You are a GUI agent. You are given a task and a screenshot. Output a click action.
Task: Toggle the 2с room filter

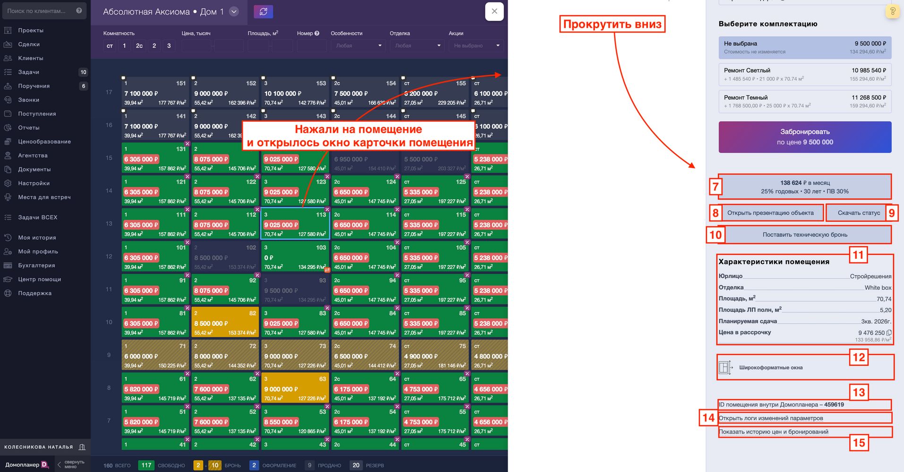pos(139,46)
